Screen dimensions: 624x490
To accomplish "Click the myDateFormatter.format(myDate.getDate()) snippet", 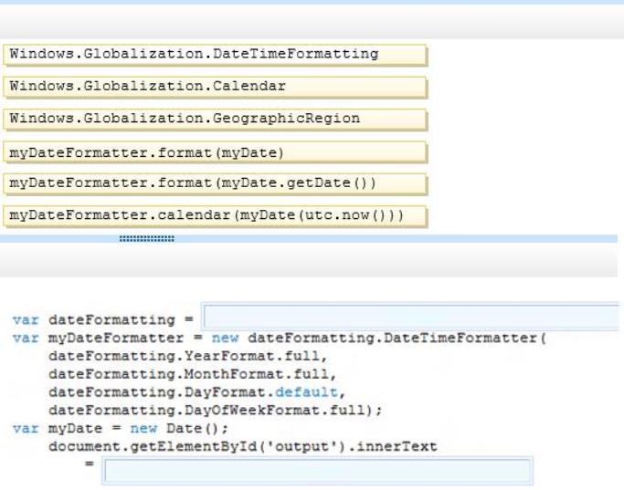I will coord(215,183).
